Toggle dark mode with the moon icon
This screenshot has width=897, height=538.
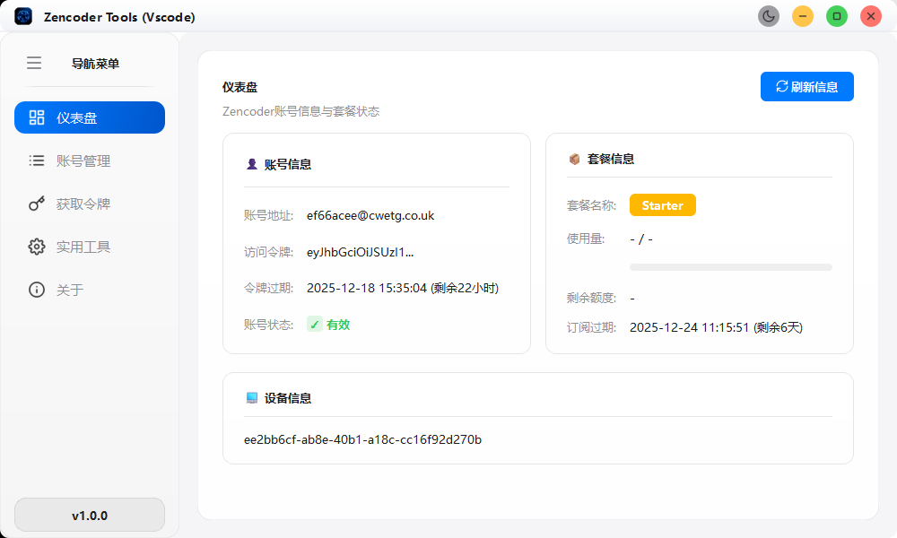click(x=768, y=15)
